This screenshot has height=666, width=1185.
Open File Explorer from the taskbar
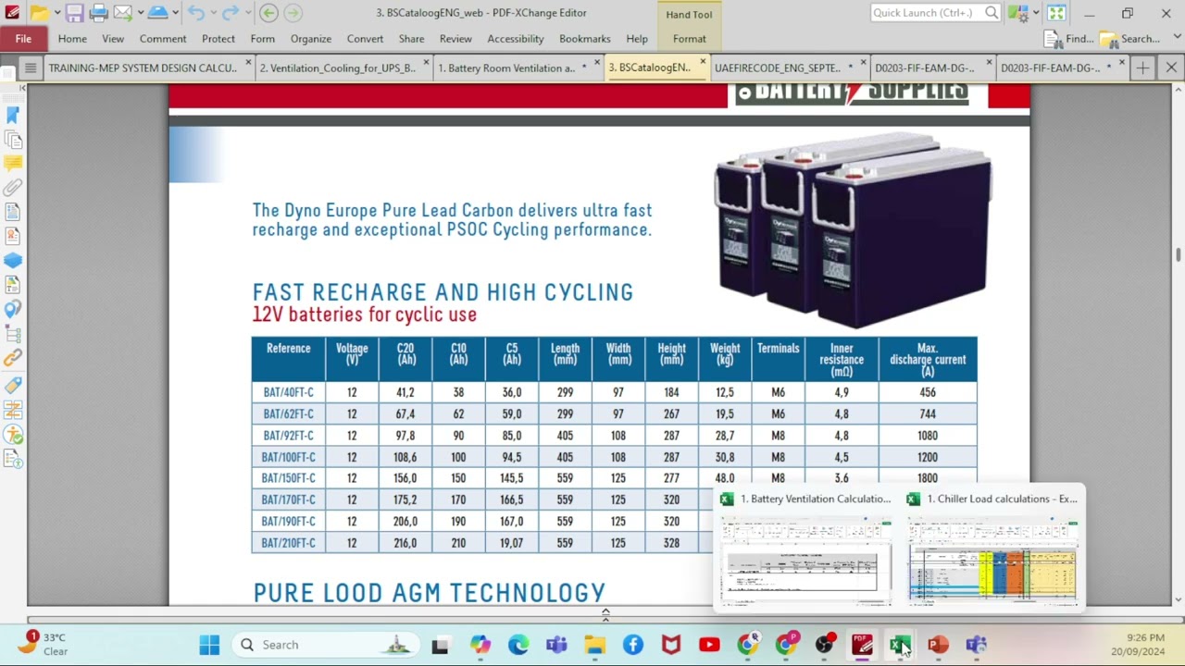point(594,645)
